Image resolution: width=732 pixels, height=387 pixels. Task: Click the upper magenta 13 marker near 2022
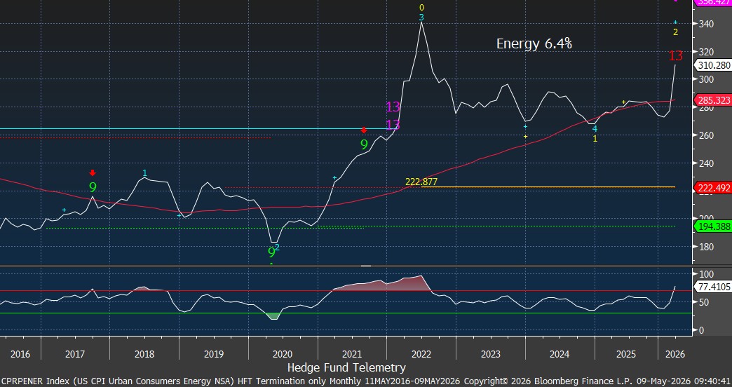click(x=393, y=107)
